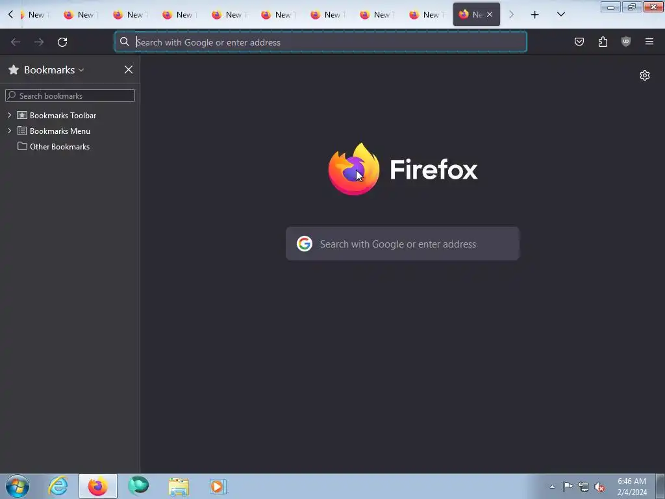Open the Firefox application menu
The height and width of the screenshot is (499, 665).
(649, 42)
